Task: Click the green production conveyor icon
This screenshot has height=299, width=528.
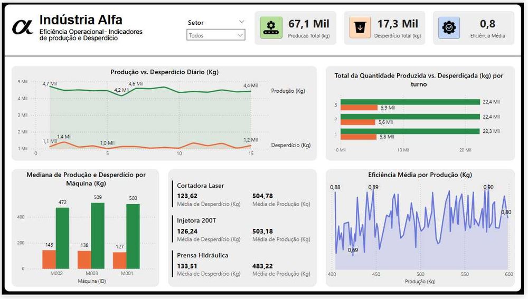Action: click(271, 27)
